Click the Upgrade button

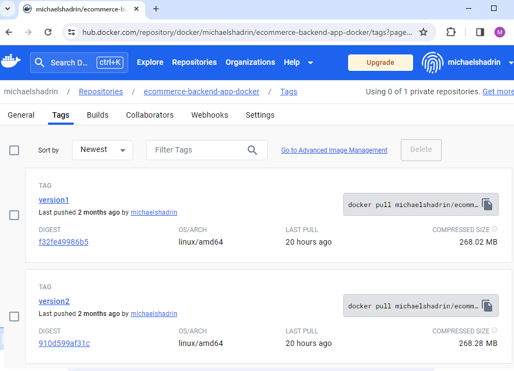(x=380, y=63)
